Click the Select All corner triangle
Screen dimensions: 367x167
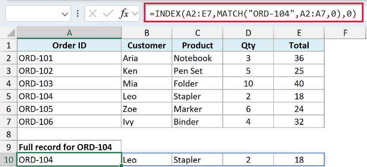[11, 33]
